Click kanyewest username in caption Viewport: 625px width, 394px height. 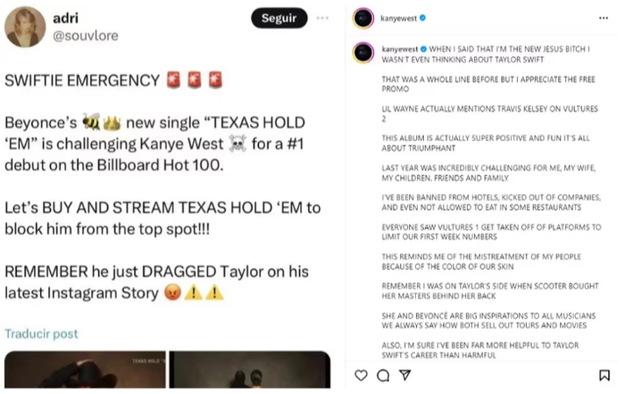tap(400, 49)
